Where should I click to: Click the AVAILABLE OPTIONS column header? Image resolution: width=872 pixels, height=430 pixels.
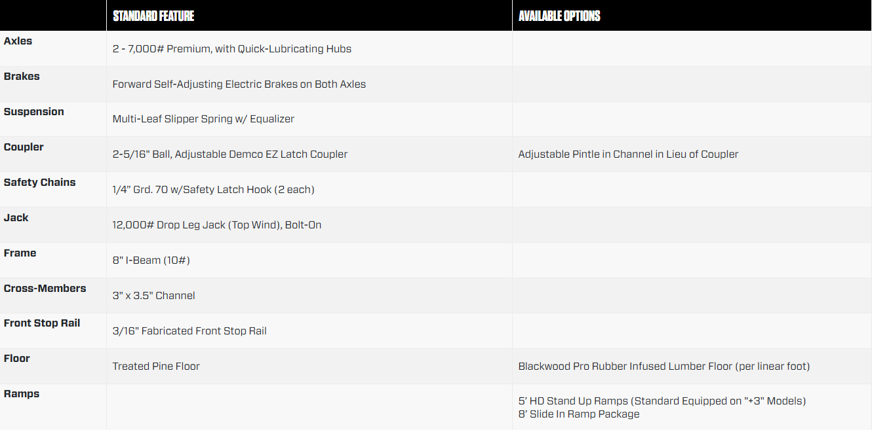click(559, 16)
